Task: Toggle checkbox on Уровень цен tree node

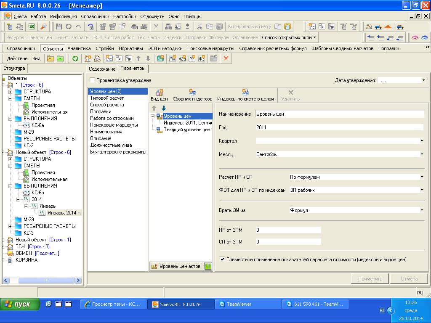Action: [x=159, y=116]
